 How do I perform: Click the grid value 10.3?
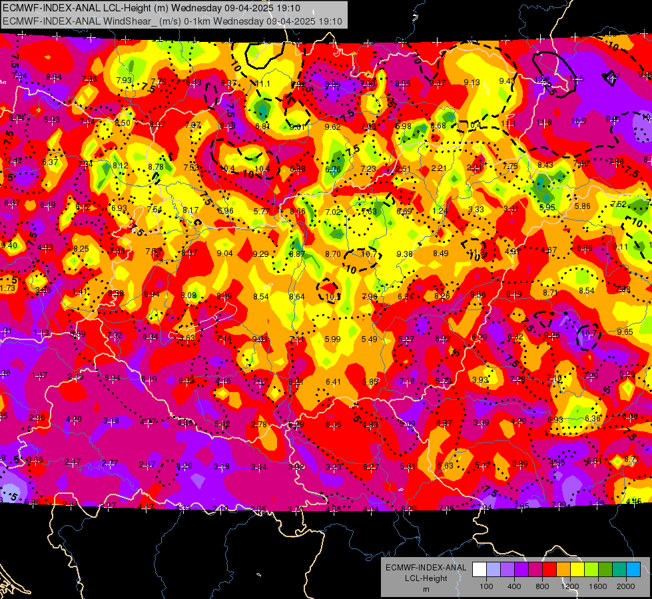(x=332, y=296)
